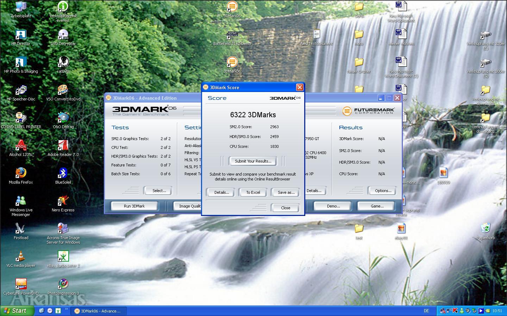Image resolution: width=507 pixels, height=316 pixels.
Task: Select the DVD Decrypter icon
Action: (x=63, y=37)
